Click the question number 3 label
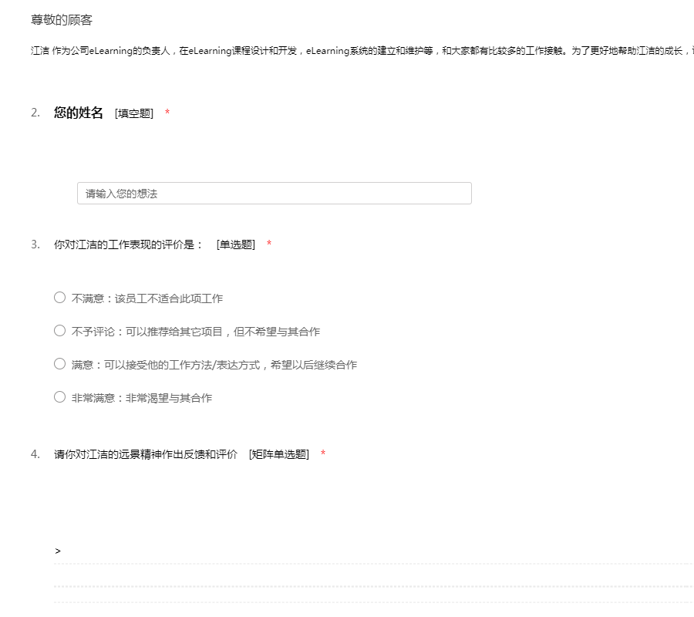This screenshot has height=617, width=694. (x=35, y=244)
